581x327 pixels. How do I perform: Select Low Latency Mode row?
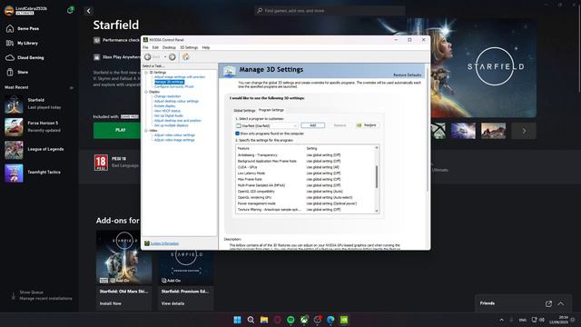[x=306, y=173]
